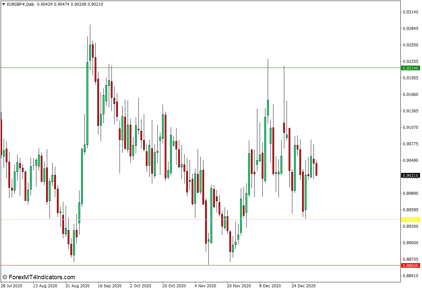The width and height of the screenshot is (422, 290).
Task: Click the red 0.88600 price tag
Action: pyautogui.click(x=410, y=265)
